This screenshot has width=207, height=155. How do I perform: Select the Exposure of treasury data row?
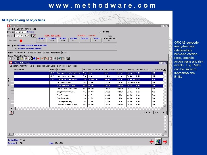89,105
